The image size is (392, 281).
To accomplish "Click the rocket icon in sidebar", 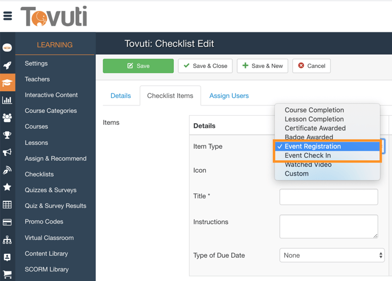I will pos(7,66).
